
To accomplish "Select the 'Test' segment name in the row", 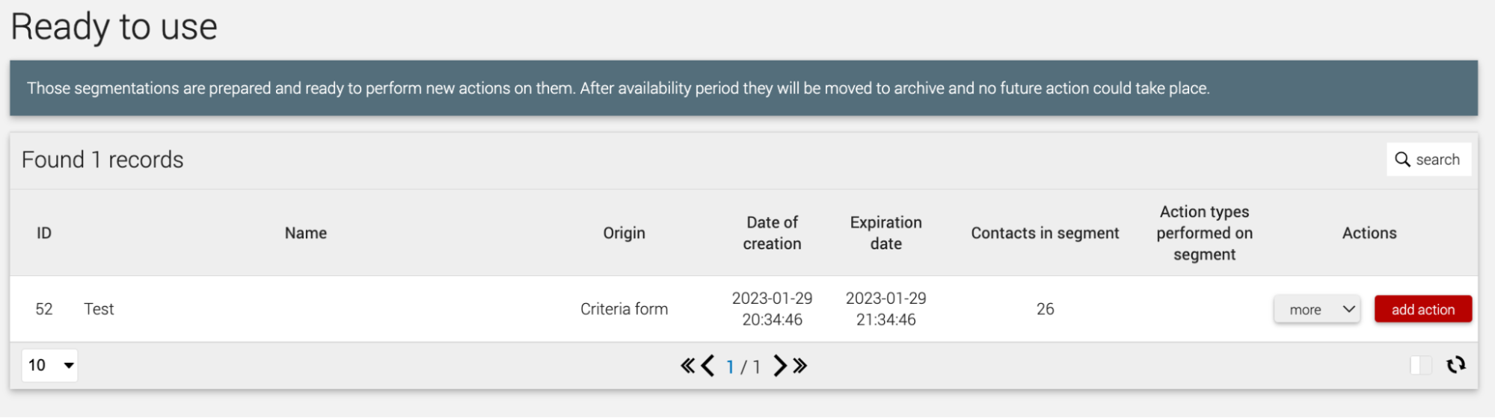I will click(x=99, y=309).
